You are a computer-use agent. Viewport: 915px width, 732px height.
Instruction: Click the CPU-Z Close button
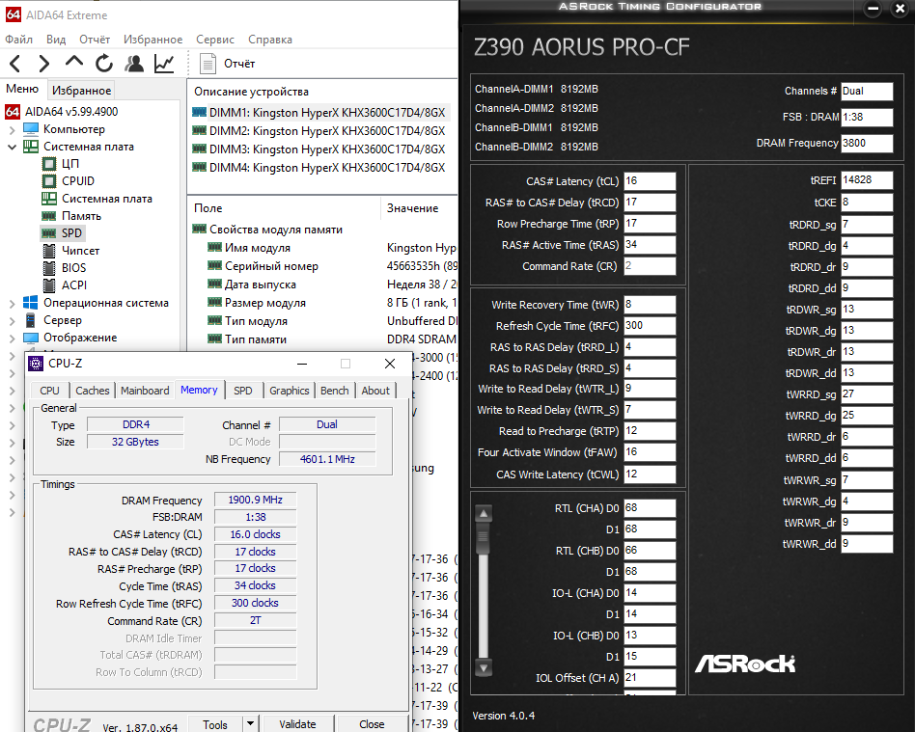(x=372, y=724)
